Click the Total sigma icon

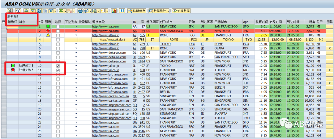61,11
